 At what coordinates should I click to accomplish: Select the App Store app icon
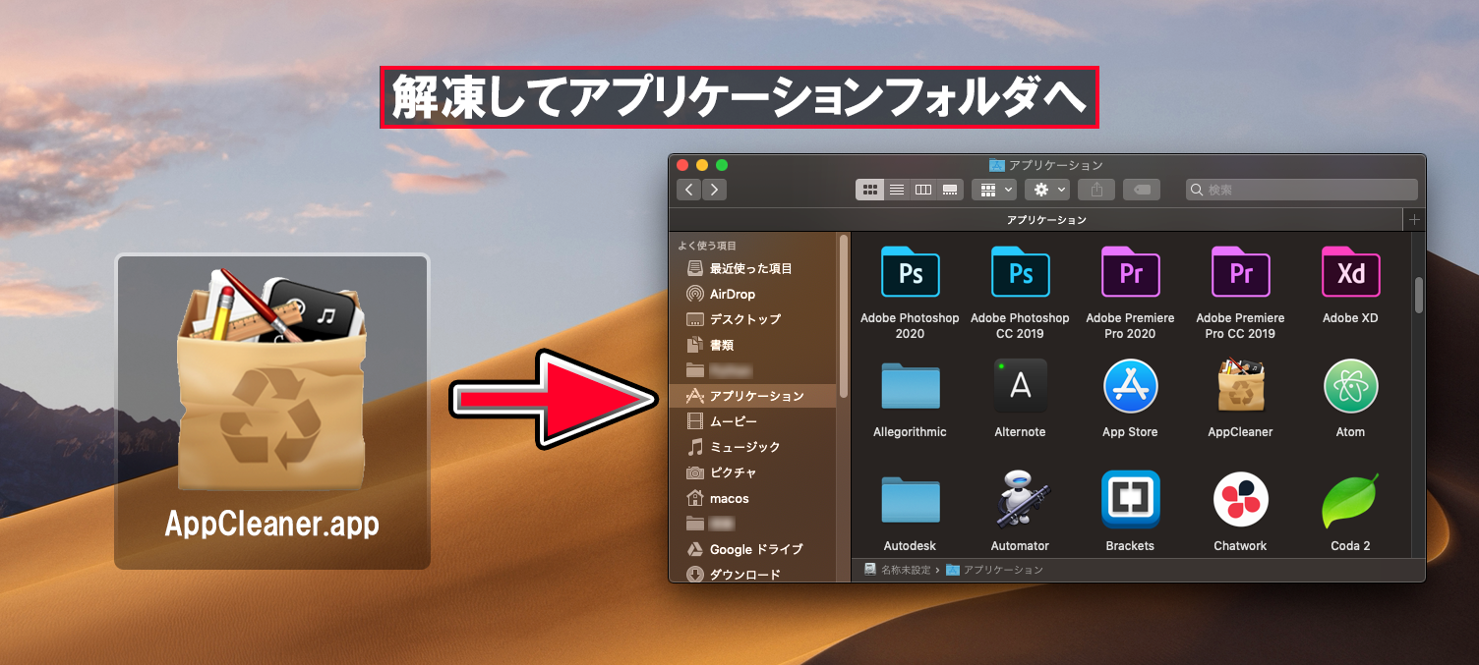pyautogui.click(x=1130, y=386)
